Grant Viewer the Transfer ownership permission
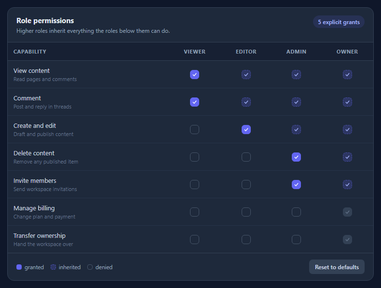The height and width of the screenshot is (288, 381). click(194, 239)
